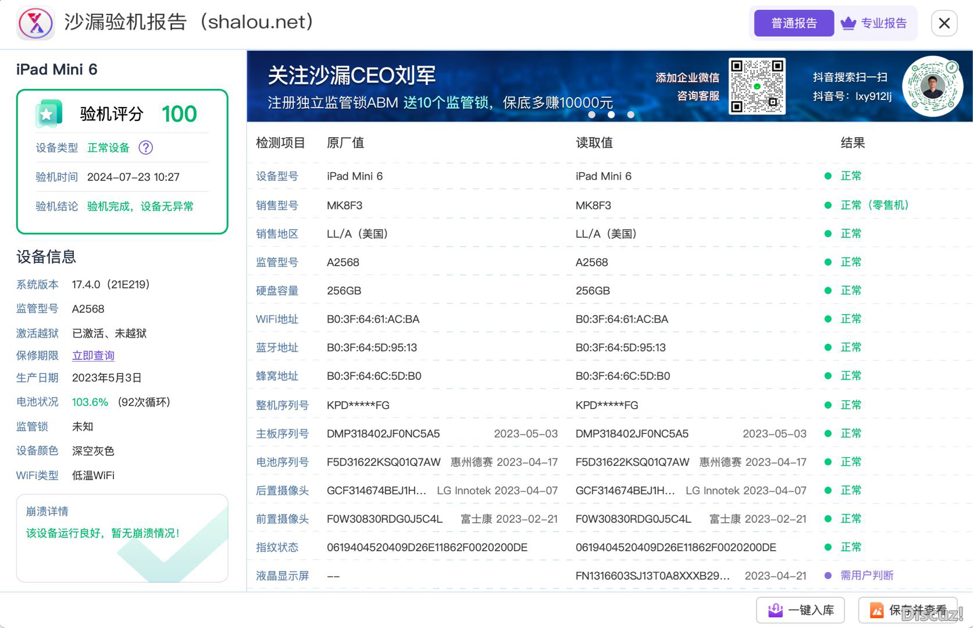Click the 蓝牙地址 row label
973x628 pixels.
coord(277,348)
